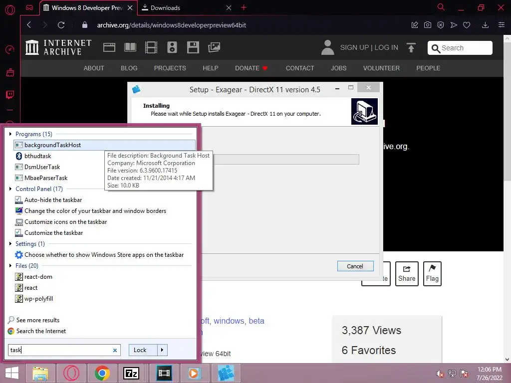Open new tab with plus button
The width and height of the screenshot is (511, 383).
click(244, 7)
